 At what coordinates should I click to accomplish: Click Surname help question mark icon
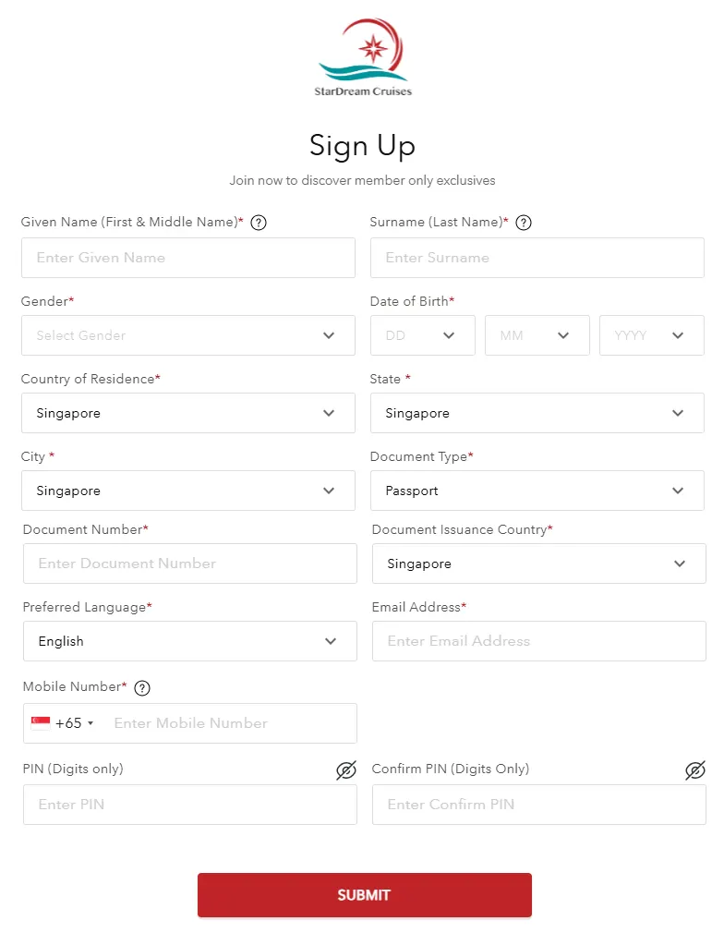524,223
